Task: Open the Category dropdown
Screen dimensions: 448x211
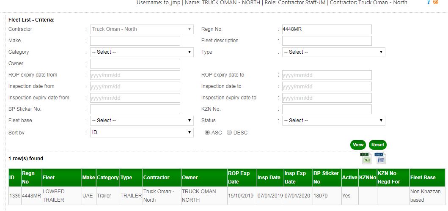Action: click(x=142, y=52)
